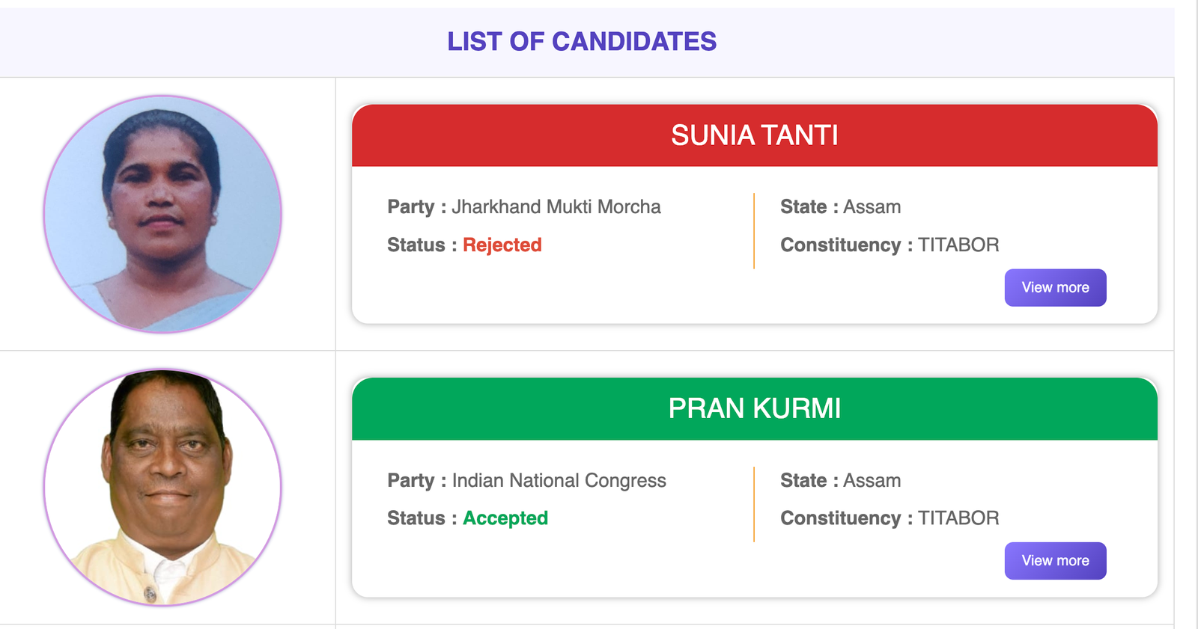Click the orange divider in Sunia Tanti's card
Screen dimensions: 1198x629
click(x=754, y=230)
